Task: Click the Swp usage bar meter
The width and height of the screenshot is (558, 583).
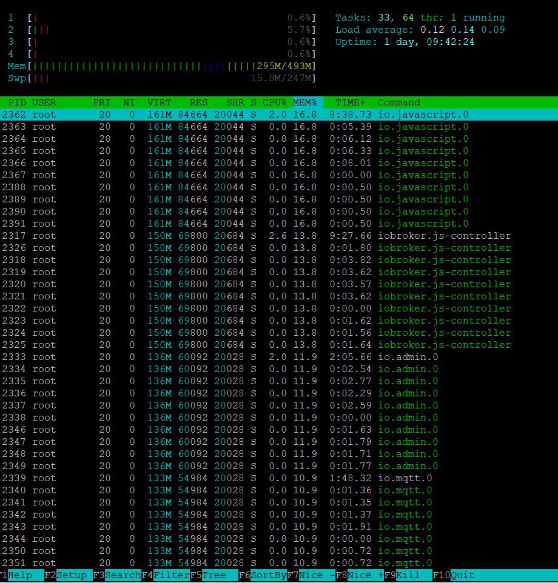Action: click(161, 78)
